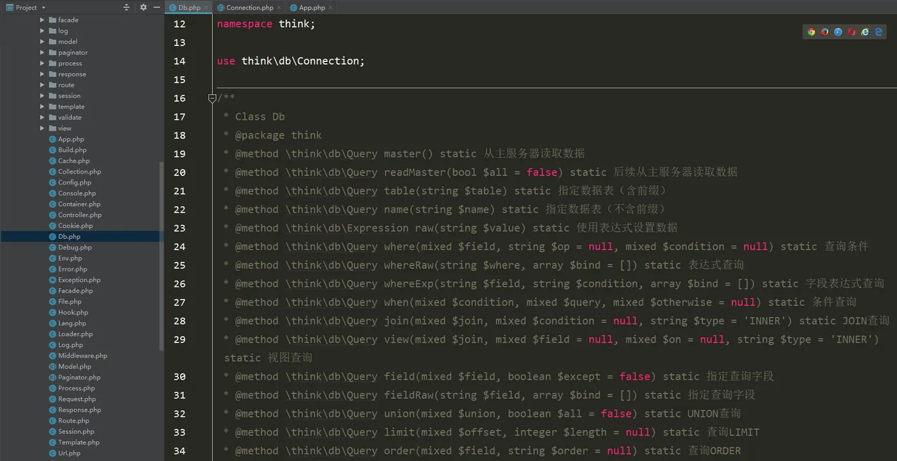Screen dimensions: 897x461
Task: Select Middleware.php in the project tree
Action: tap(78, 355)
